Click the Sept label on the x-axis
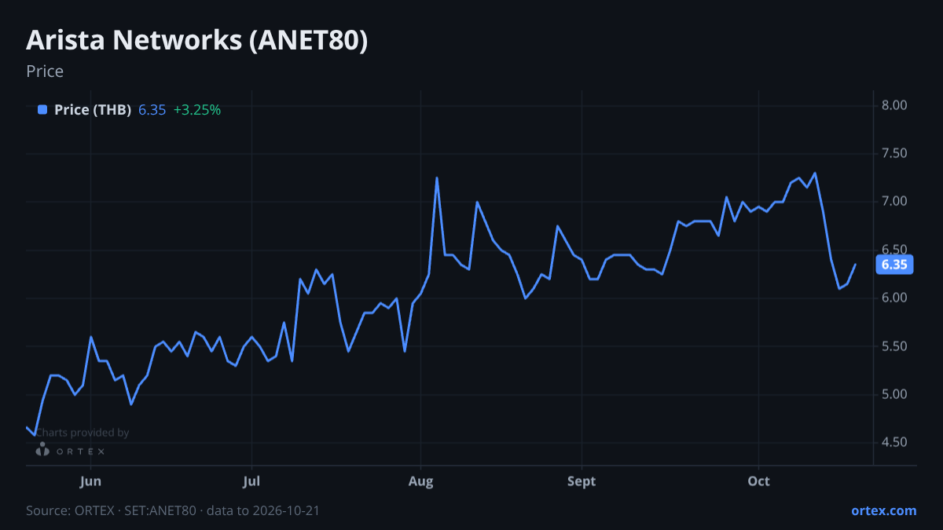 point(582,481)
